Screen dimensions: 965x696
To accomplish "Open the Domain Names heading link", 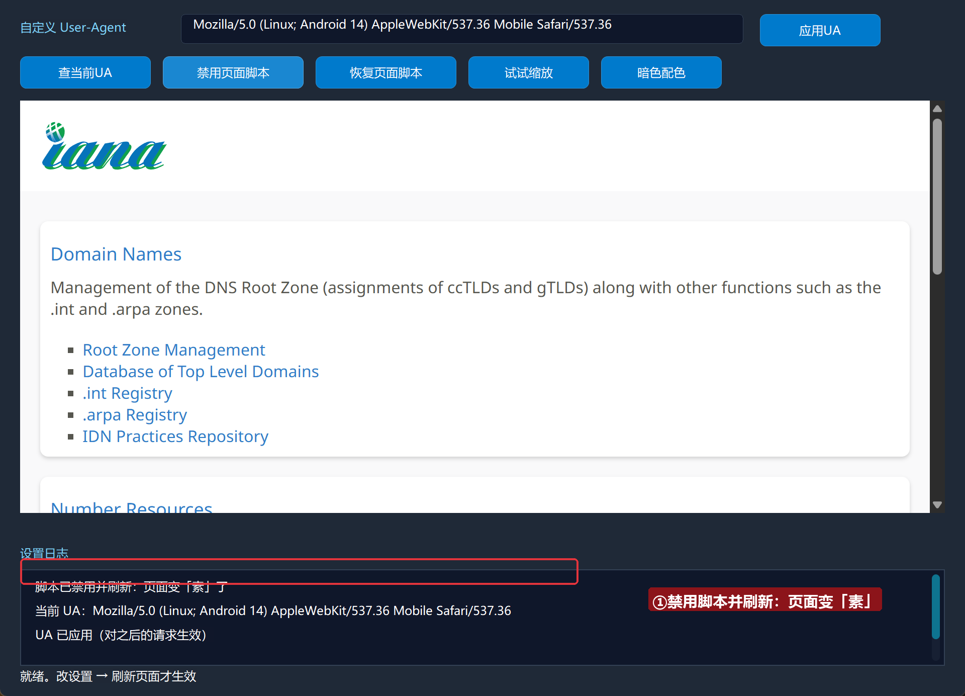I will pos(116,254).
